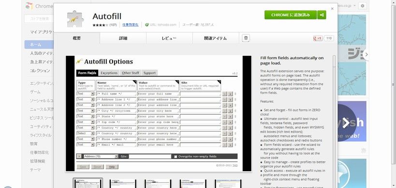Viewport: 396px width, 188px height.
Task: Select the ビジネスツール category in the sidebar
Action: click(x=42, y=118)
